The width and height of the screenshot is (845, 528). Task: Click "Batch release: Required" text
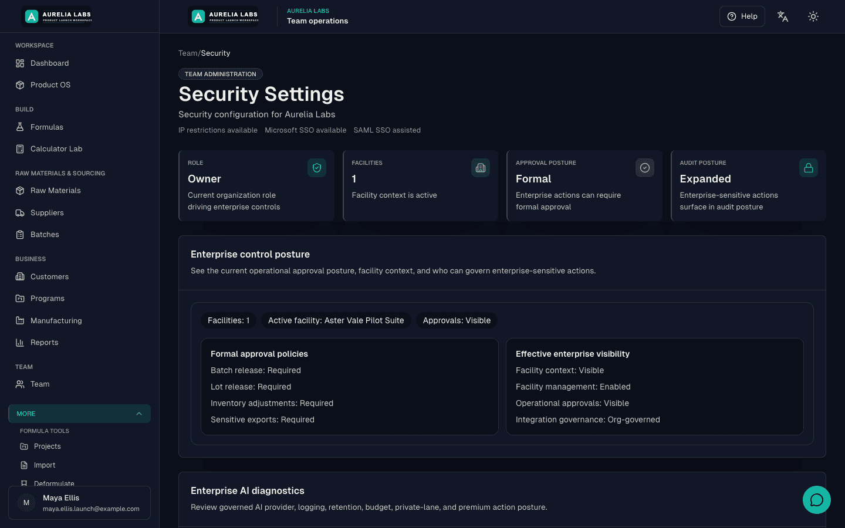[256, 370]
